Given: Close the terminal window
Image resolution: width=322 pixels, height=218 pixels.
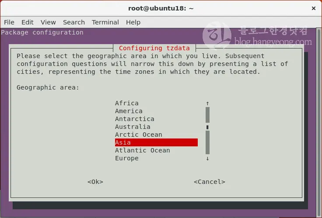Looking at the screenshot, I should pos(313,8).
